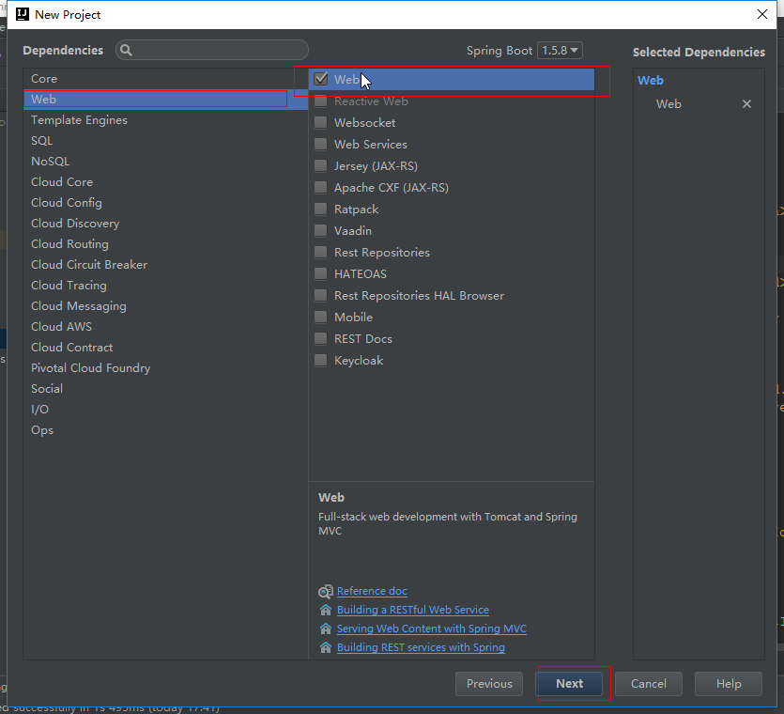Open Help for the wizard
This screenshot has width=784, height=714.
pos(728,684)
